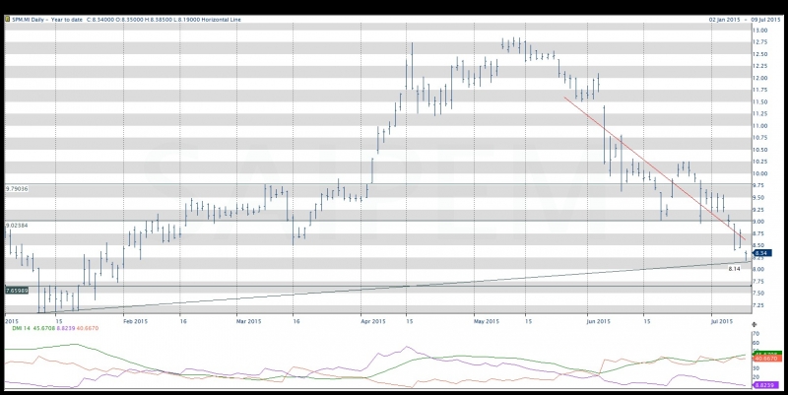
Task: Click the 8.14 trend line value label
Action: coord(734,269)
